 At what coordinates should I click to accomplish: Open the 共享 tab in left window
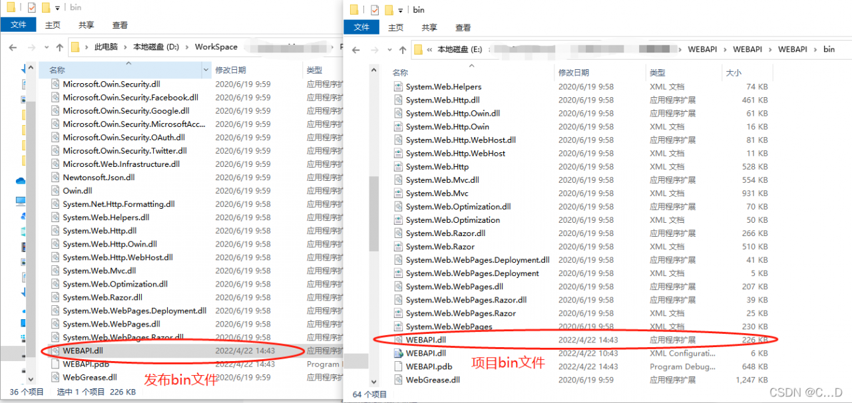(87, 25)
